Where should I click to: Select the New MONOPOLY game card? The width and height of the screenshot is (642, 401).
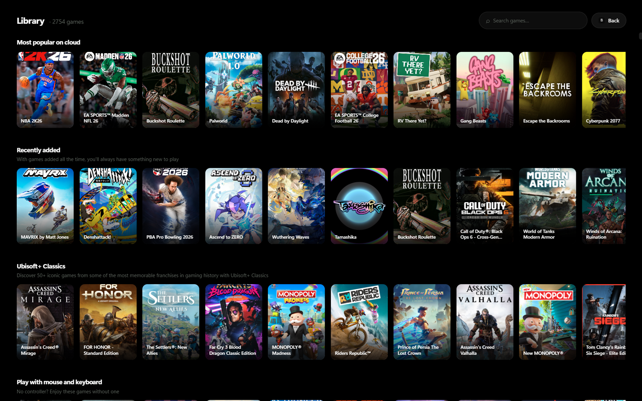pyautogui.click(x=548, y=322)
